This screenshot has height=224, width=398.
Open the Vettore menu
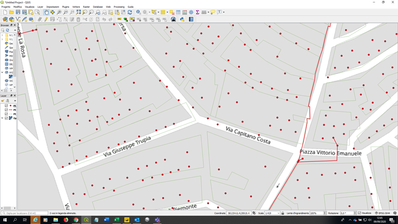point(76,7)
